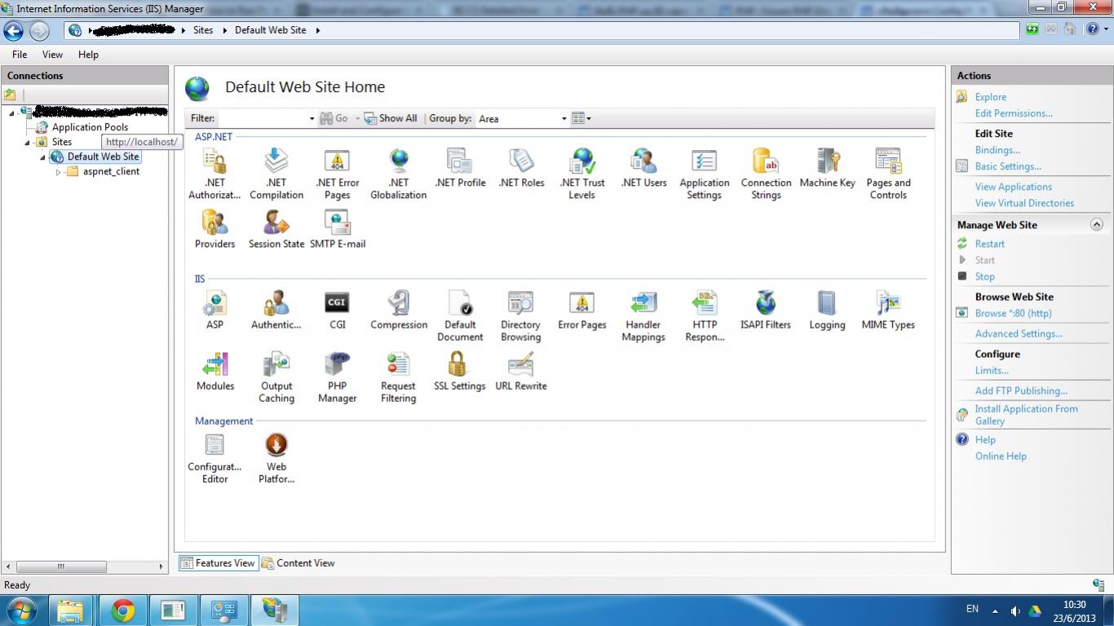This screenshot has width=1114, height=626.
Task: Collapse the Sites tree node
Action: pyautogui.click(x=28, y=142)
